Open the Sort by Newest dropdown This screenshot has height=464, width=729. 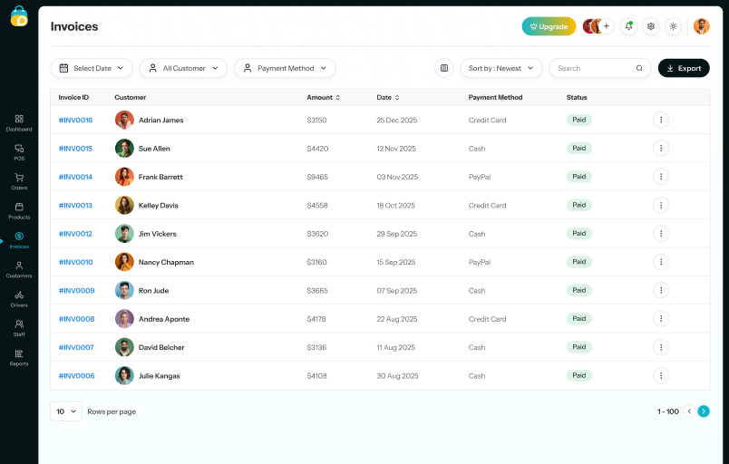tap(501, 68)
